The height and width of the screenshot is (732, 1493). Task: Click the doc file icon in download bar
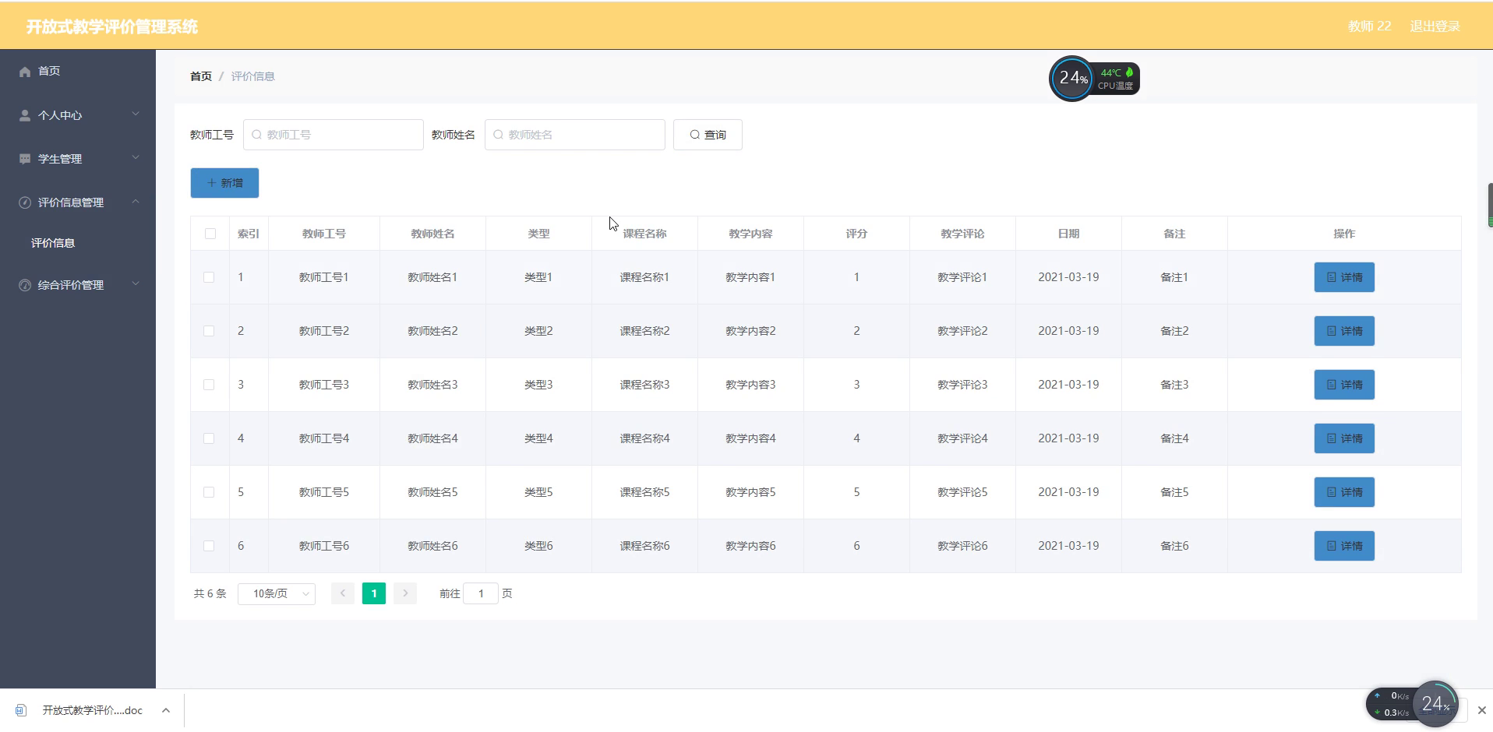click(21, 710)
